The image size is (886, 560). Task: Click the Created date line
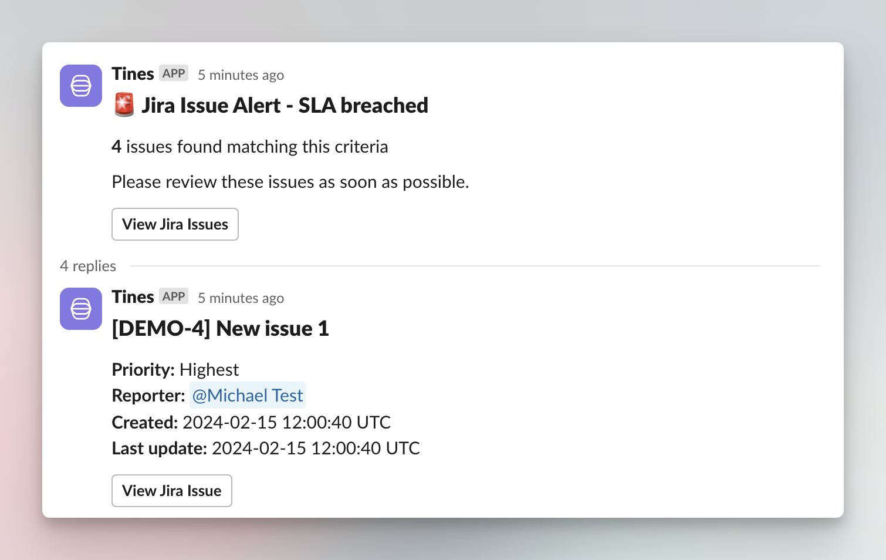[x=251, y=422]
